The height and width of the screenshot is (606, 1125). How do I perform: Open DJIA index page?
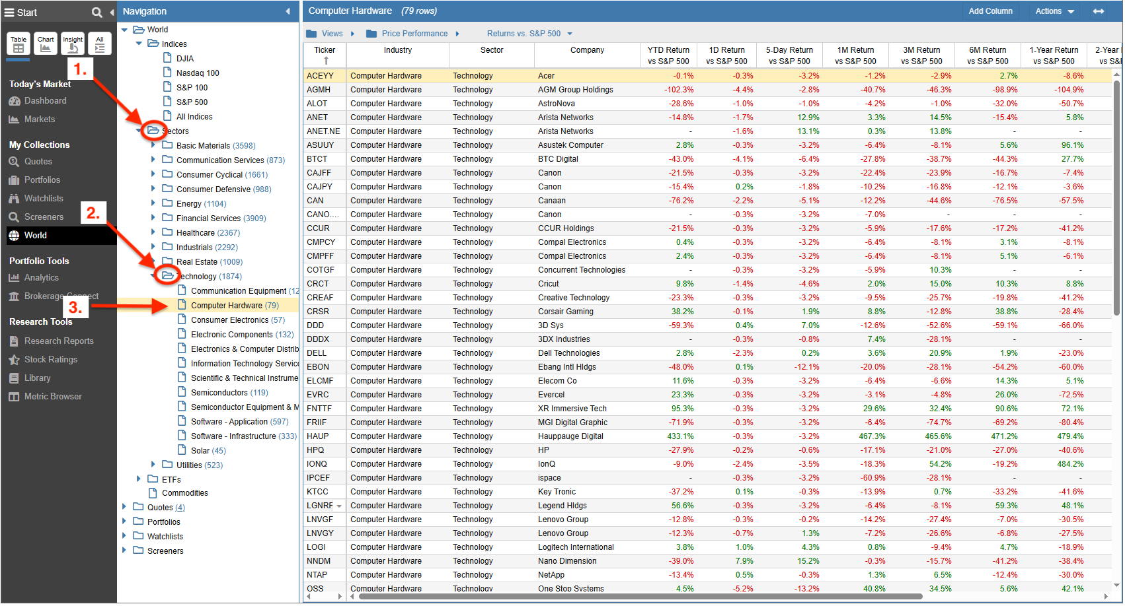185,59
